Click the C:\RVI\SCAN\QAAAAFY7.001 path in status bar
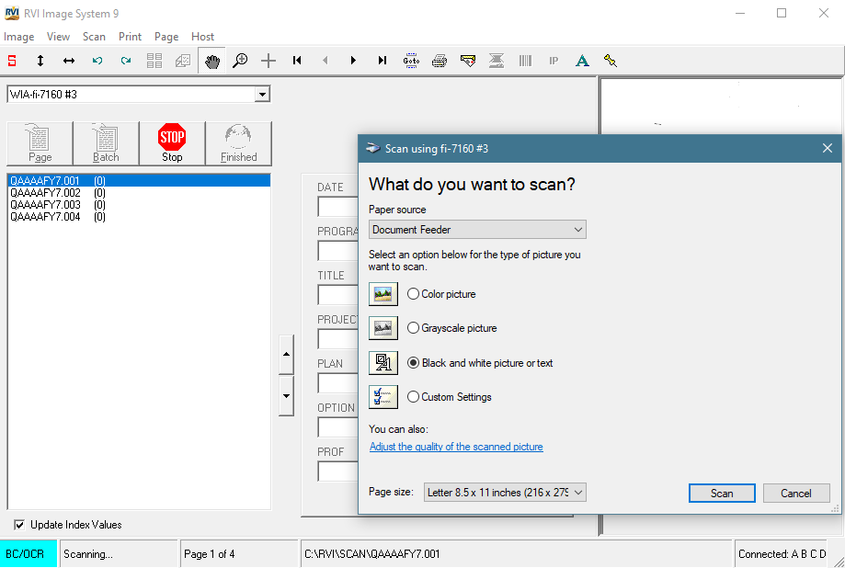The image size is (845, 568). pos(371,554)
